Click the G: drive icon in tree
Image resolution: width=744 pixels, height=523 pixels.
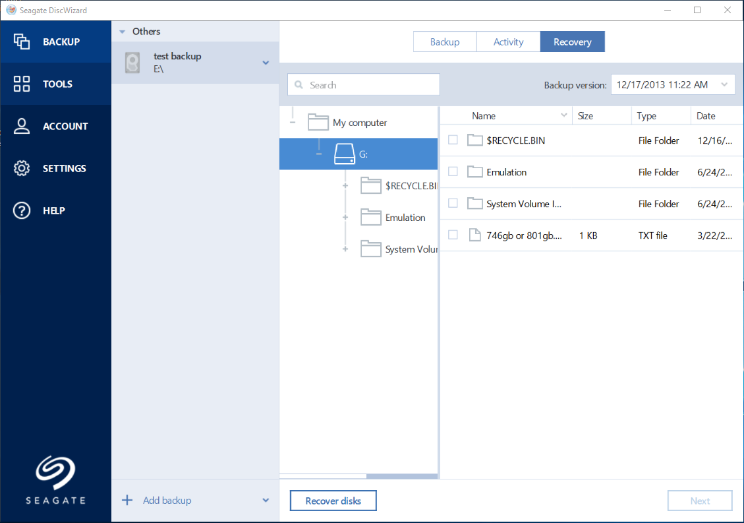pos(345,154)
